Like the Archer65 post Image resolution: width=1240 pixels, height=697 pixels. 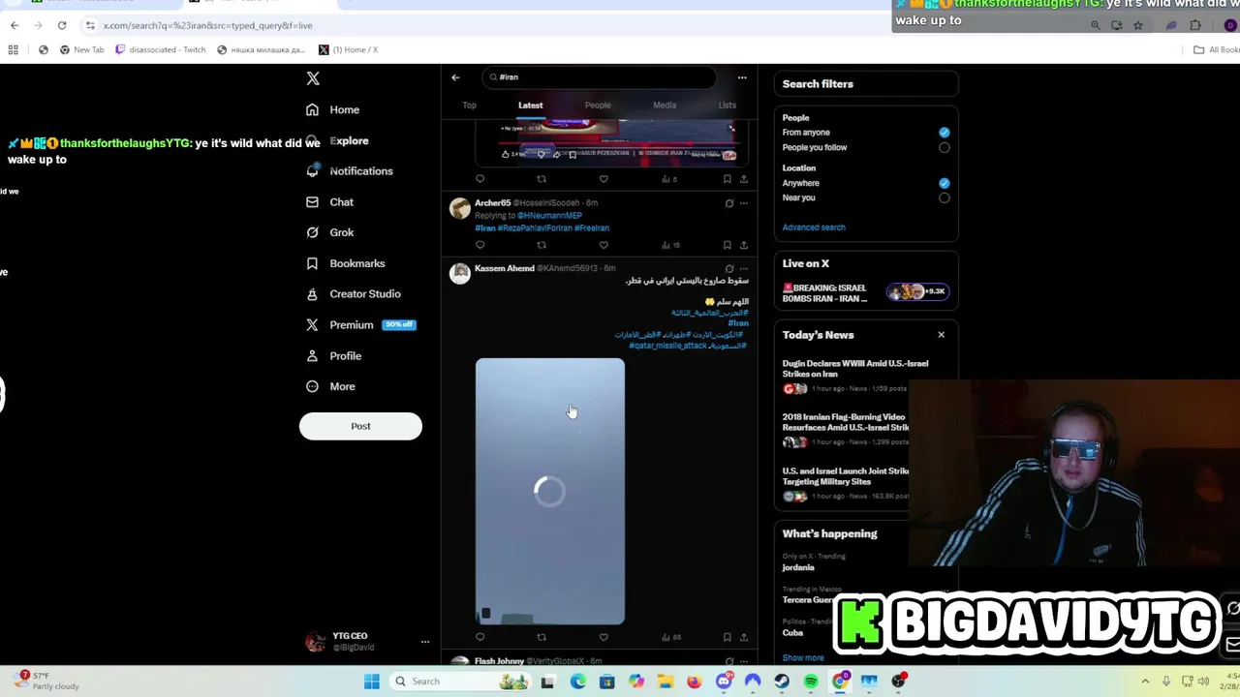[x=604, y=245]
